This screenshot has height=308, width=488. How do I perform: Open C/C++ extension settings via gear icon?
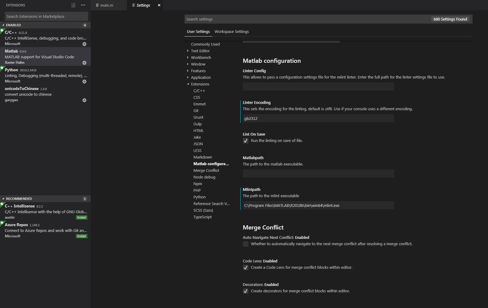click(84, 44)
